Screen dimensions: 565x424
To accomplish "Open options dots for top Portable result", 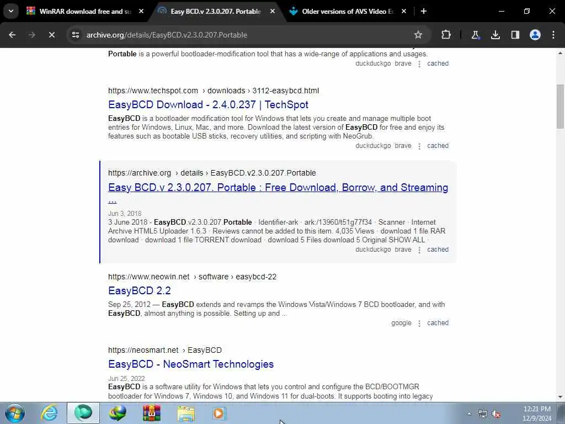I will tap(419, 64).
